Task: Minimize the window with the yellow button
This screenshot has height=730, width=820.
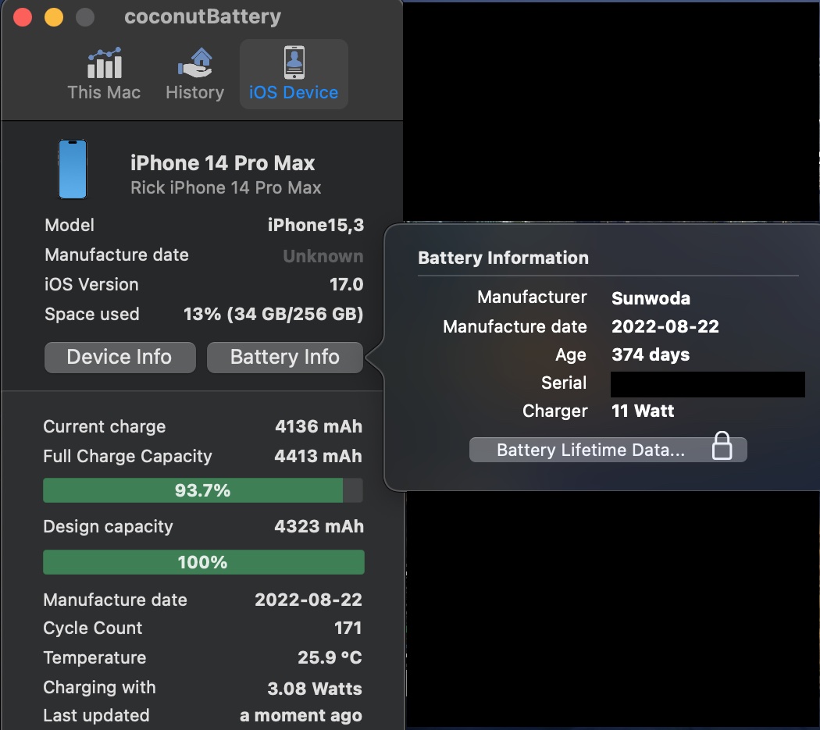Action: point(54,16)
